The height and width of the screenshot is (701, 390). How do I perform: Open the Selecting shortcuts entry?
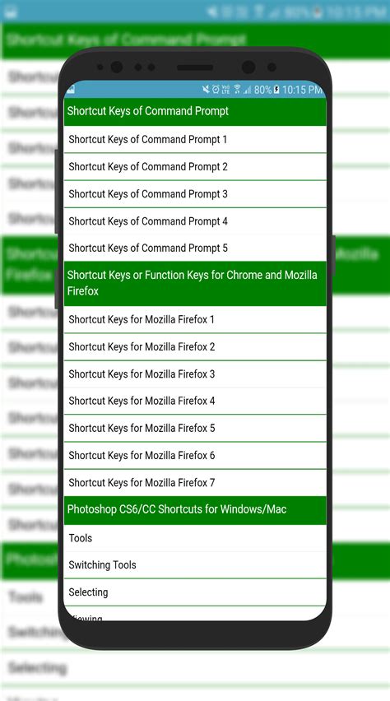[195, 592]
